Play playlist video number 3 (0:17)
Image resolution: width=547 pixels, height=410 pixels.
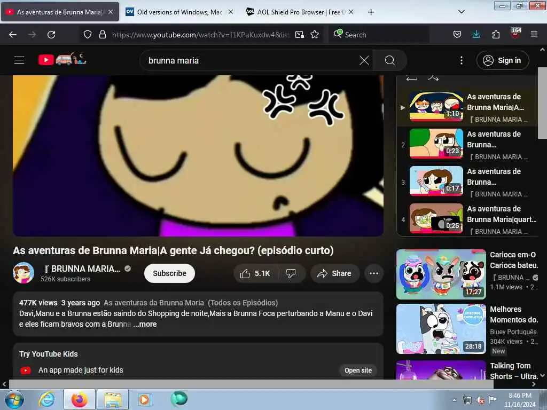click(436, 181)
